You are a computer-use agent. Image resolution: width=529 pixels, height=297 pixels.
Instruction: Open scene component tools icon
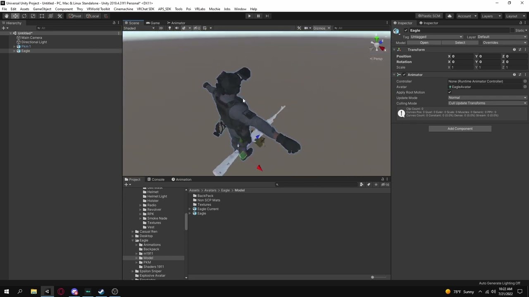(x=299, y=28)
